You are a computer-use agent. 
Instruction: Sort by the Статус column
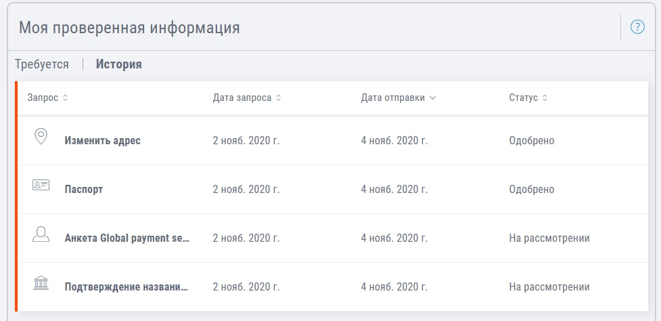click(528, 98)
